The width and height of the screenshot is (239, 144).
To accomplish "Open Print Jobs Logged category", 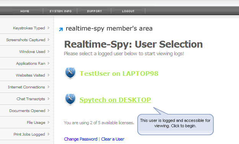I will point(29,134).
